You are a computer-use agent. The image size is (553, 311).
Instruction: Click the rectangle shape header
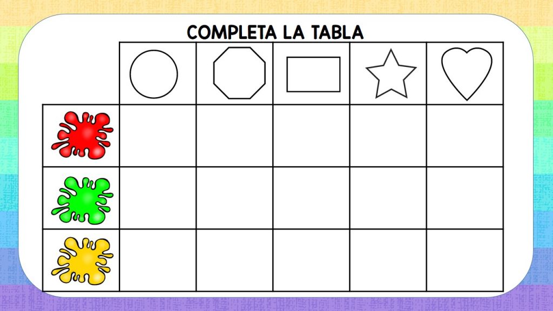tap(313, 75)
